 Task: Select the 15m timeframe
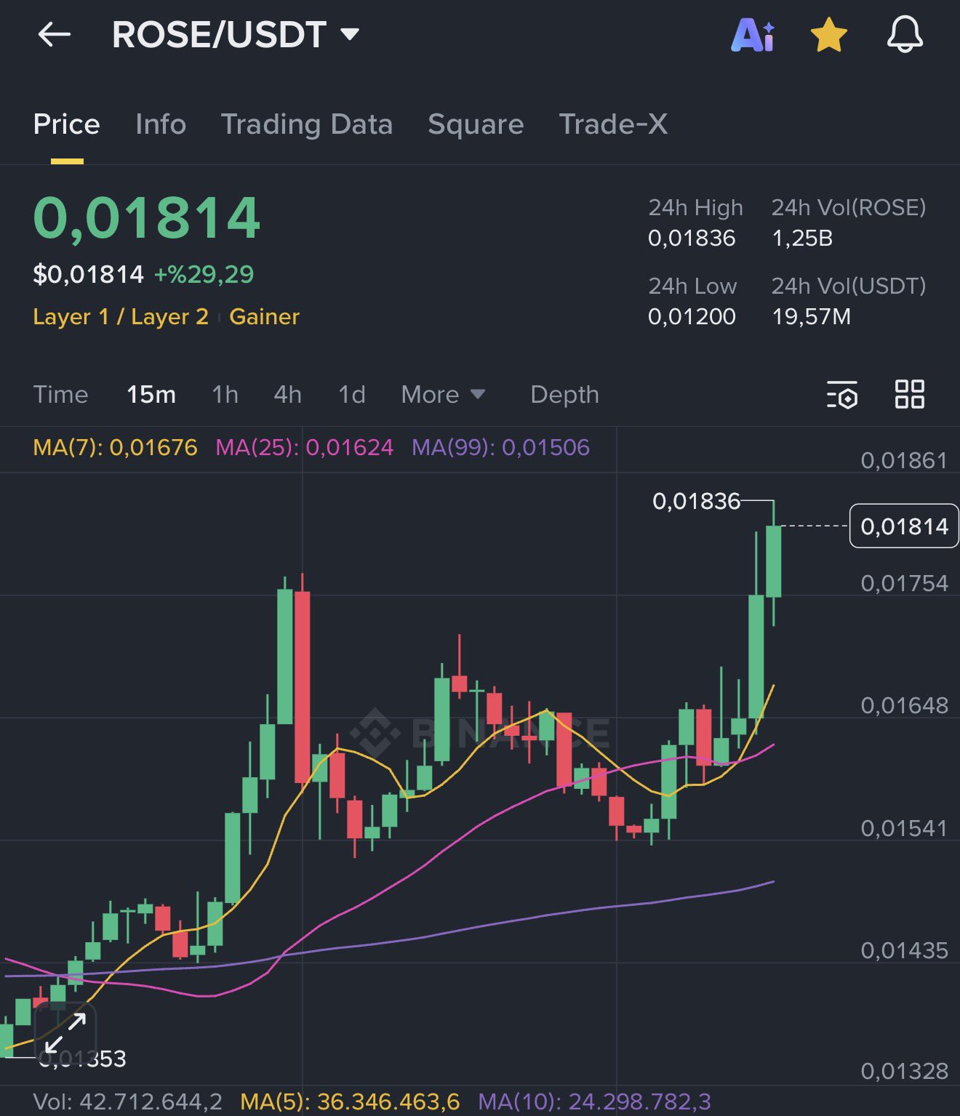(x=151, y=395)
